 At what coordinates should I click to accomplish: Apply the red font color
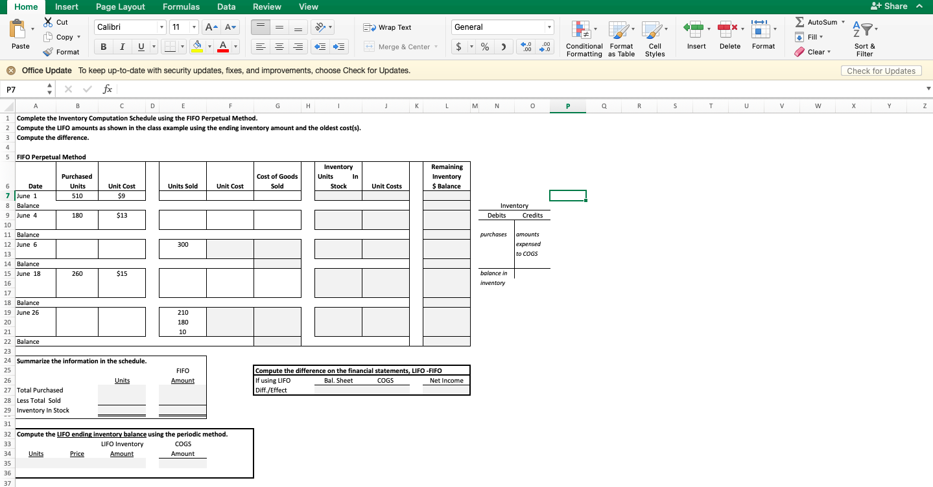click(222, 47)
